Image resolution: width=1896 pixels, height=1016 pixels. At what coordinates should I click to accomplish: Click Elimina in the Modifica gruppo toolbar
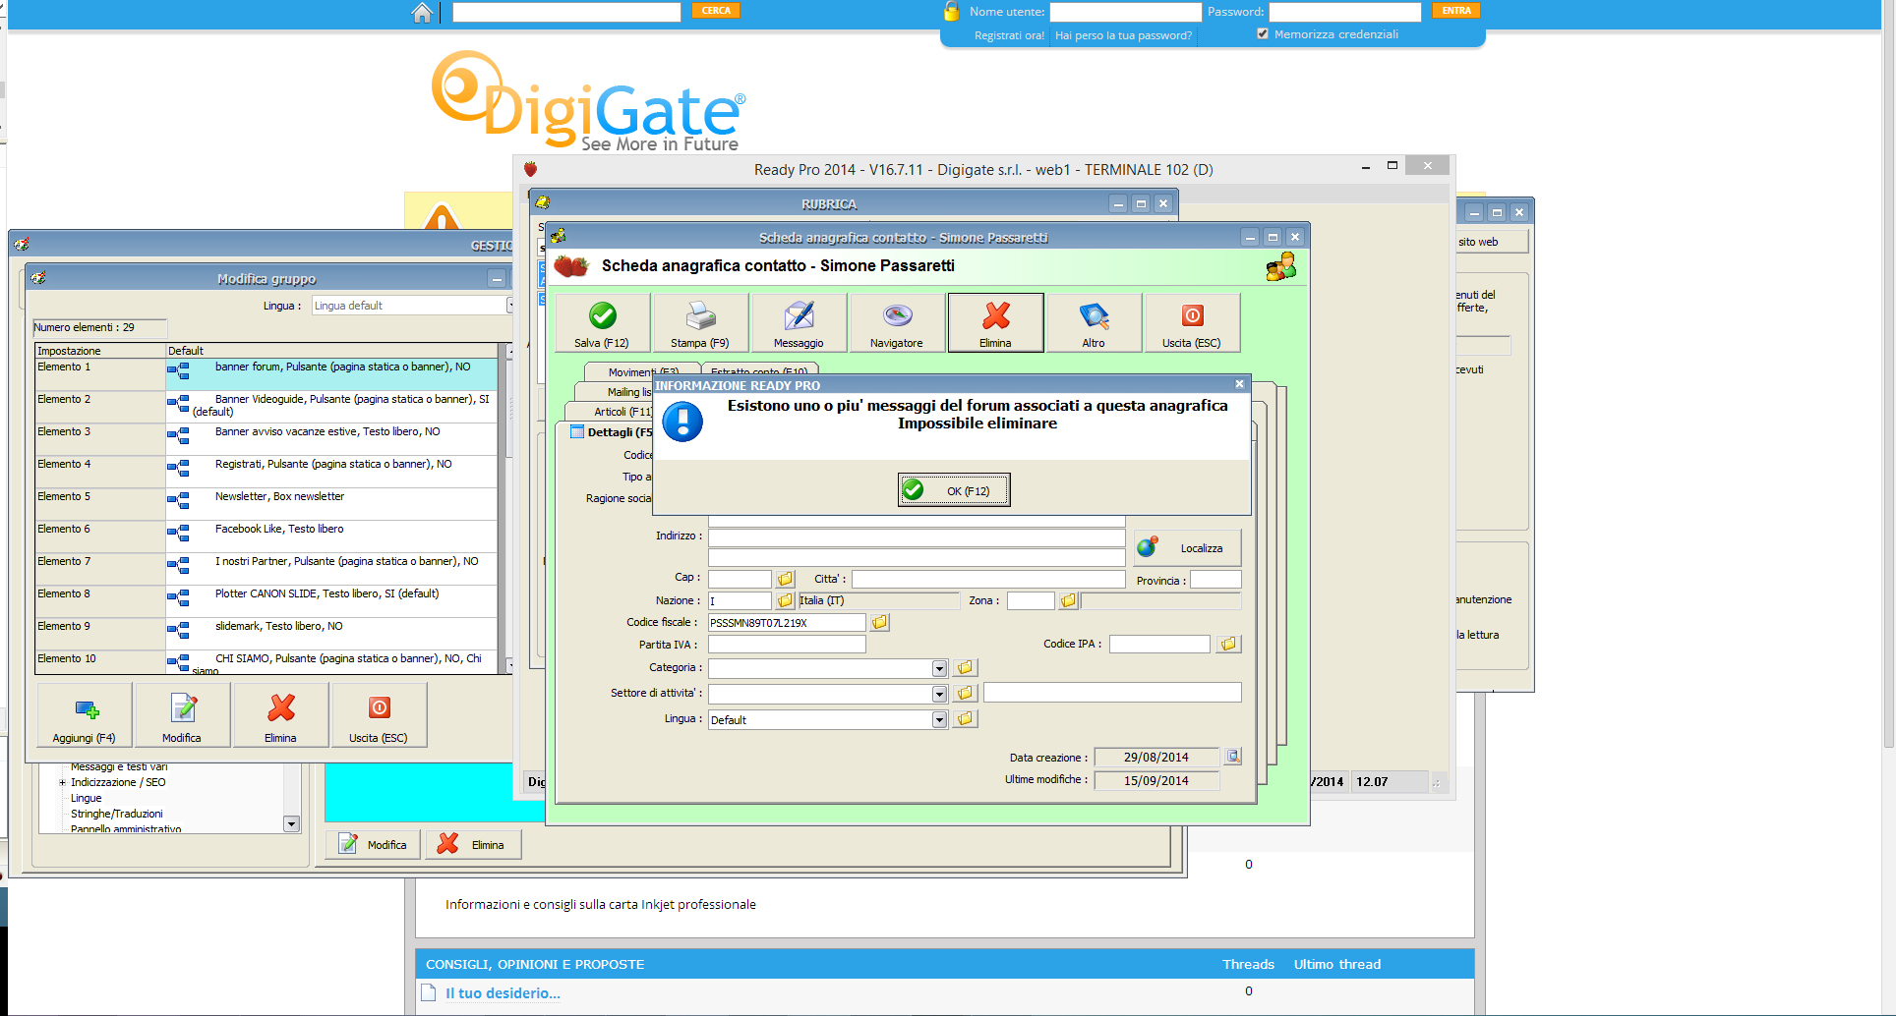(x=281, y=715)
